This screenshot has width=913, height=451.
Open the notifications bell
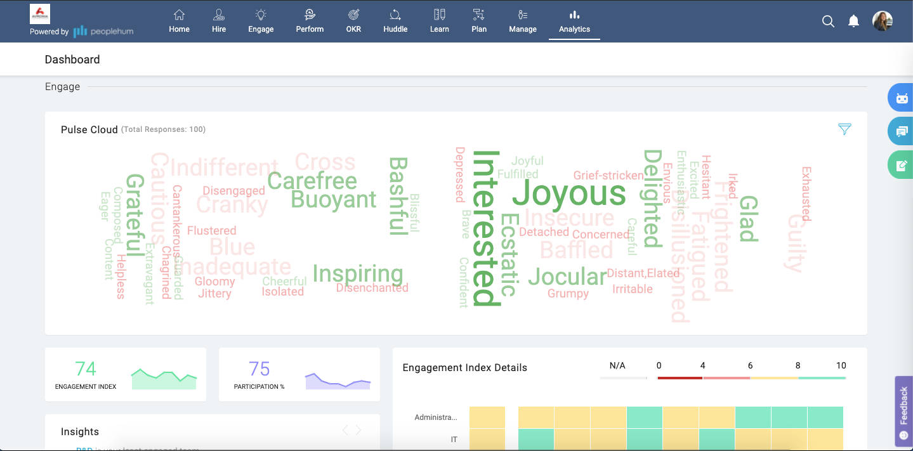(x=853, y=21)
